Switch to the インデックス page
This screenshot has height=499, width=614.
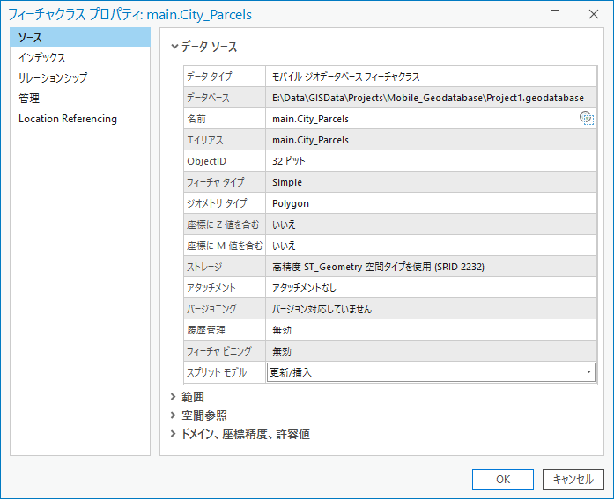(x=41, y=58)
